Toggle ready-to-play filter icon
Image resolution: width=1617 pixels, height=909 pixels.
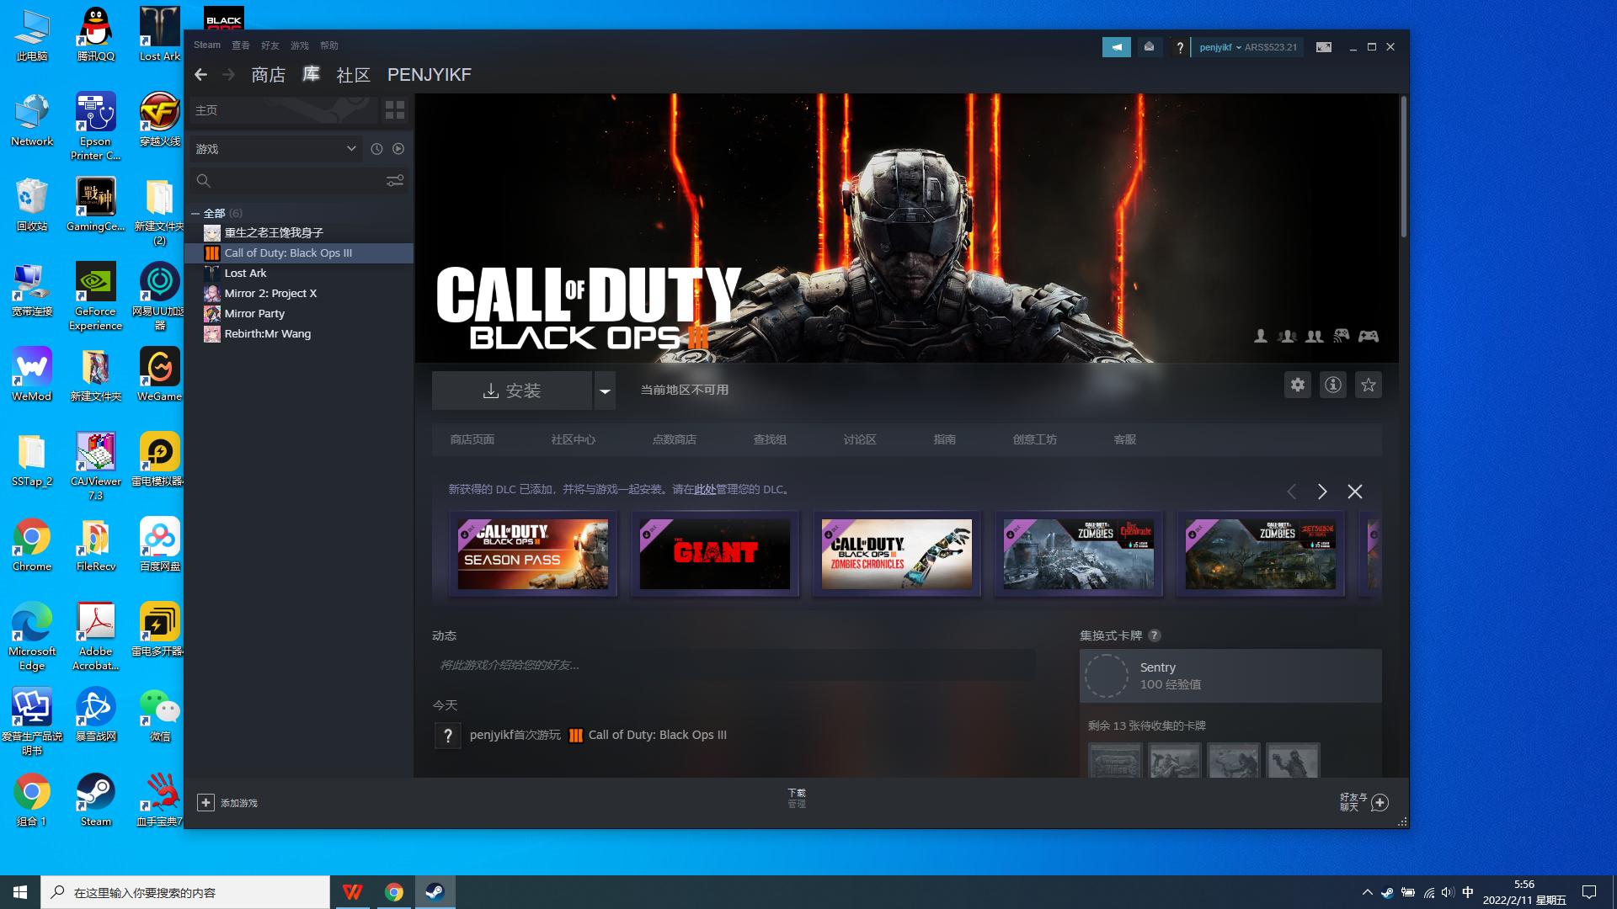coord(398,149)
